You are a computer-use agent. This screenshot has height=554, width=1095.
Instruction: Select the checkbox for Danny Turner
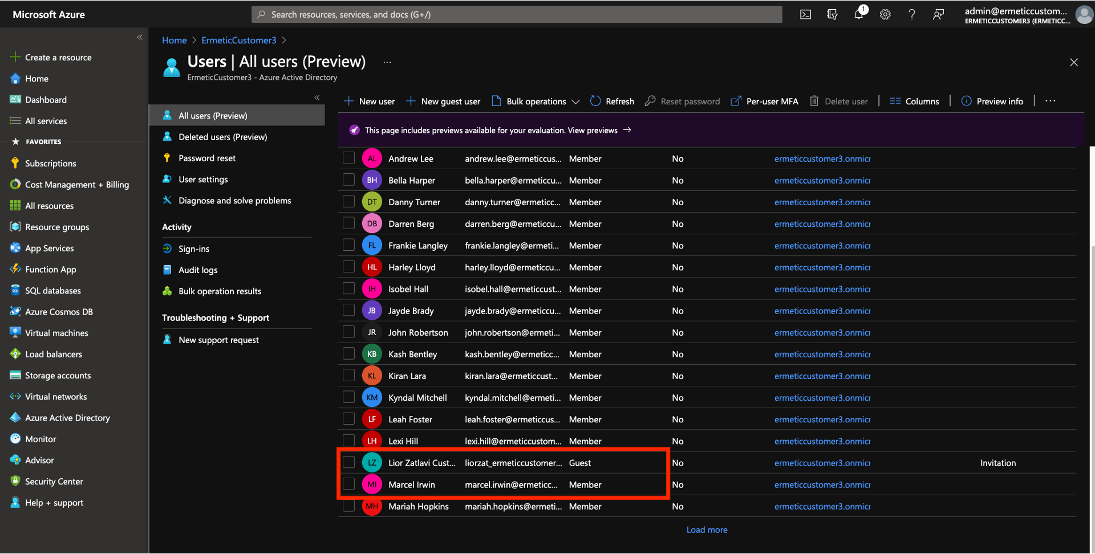(x=348, y=201)
